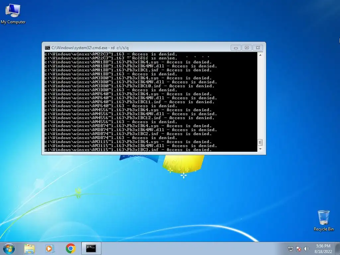Click line AMF640~1.163\Ph3xIBC11.inf Access is denied
The image size is (340, 255).
[129, 102]
